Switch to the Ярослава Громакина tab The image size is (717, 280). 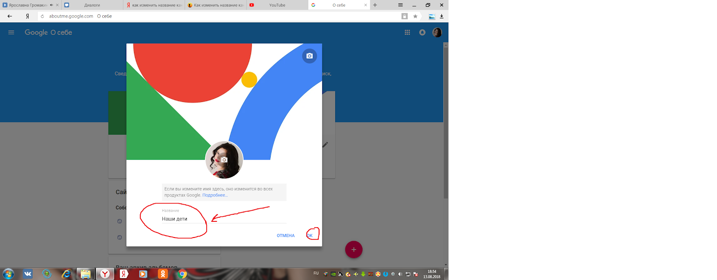tap(30, 5)
